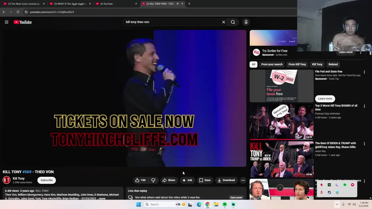Open File Explorer from the taskbar
Viewport: 372px width, 209px height.
click(216, 204)
